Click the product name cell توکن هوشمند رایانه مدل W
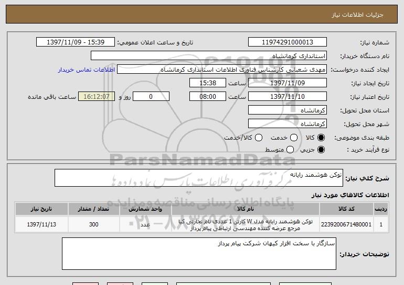This screenshot has height=285, width=404. 246,224
